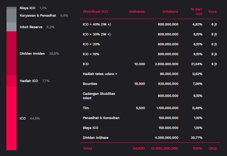Select the '30,8%' legend value
The image size is (227, 156).
click(x=54, y=54)
